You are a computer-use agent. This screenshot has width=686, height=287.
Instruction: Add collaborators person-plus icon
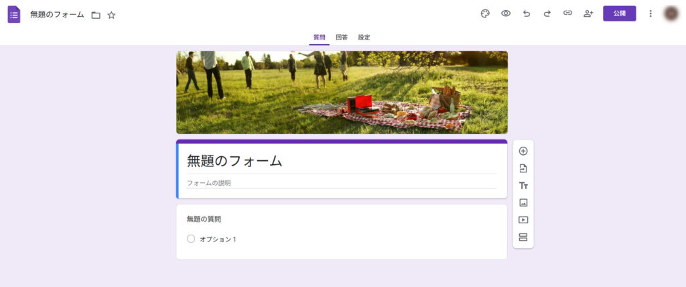click(x=588, y=13)
